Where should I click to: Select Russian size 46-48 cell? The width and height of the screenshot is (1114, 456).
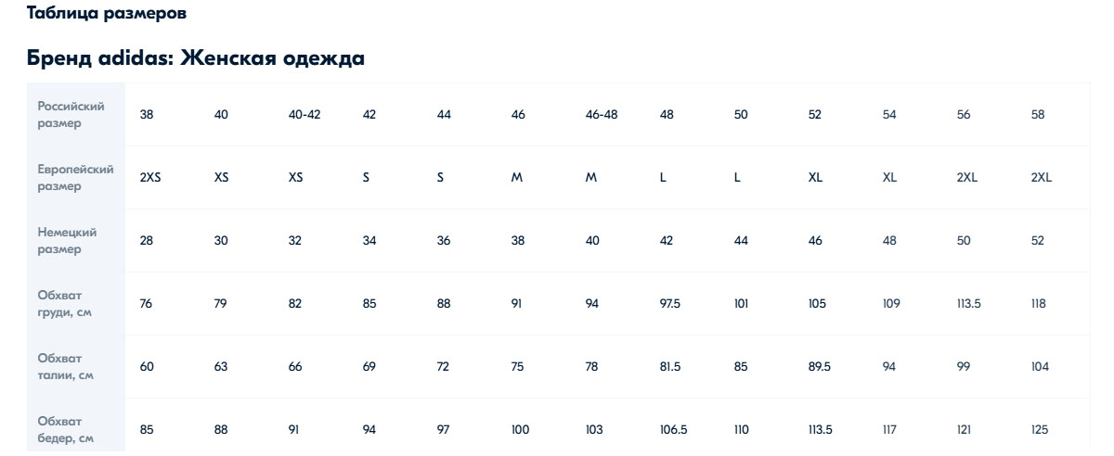[602, 115]
